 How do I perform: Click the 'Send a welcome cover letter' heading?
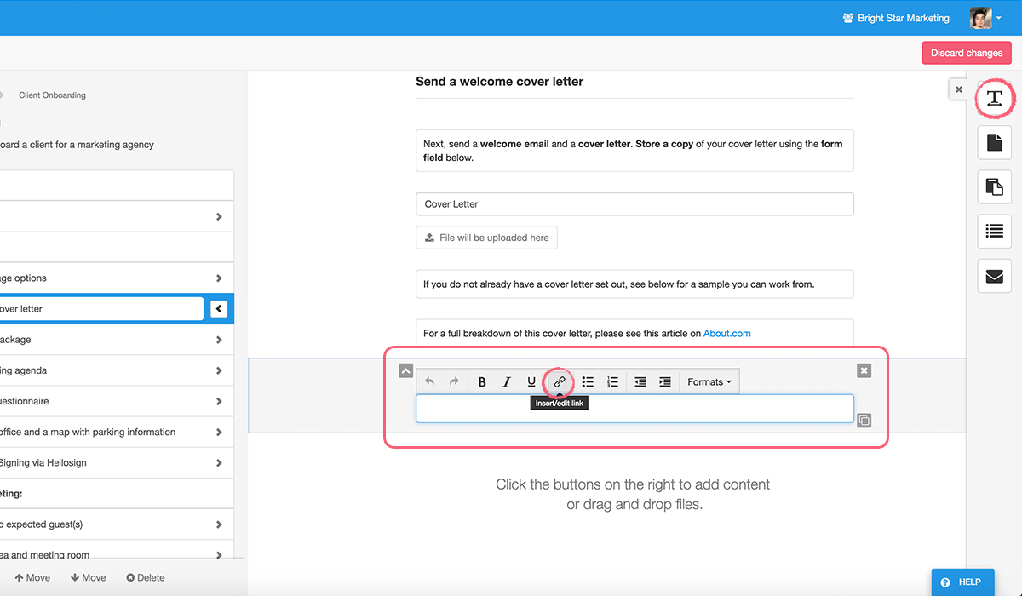[x=500, y=82]
